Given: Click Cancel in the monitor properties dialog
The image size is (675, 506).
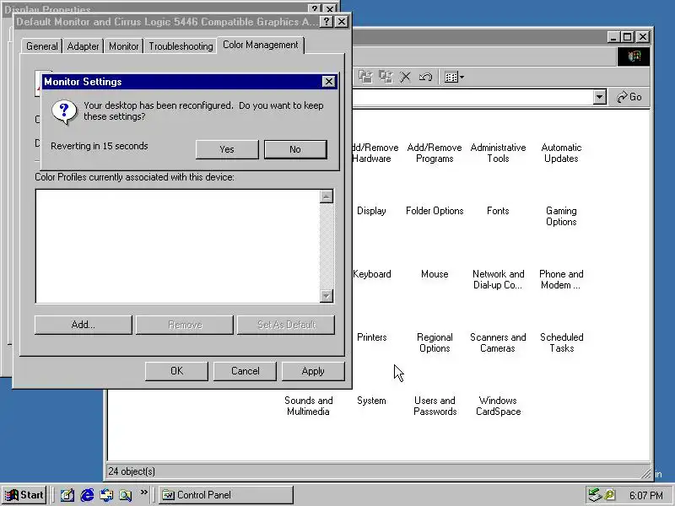Looking at the screenshot, I should (245, 371).
